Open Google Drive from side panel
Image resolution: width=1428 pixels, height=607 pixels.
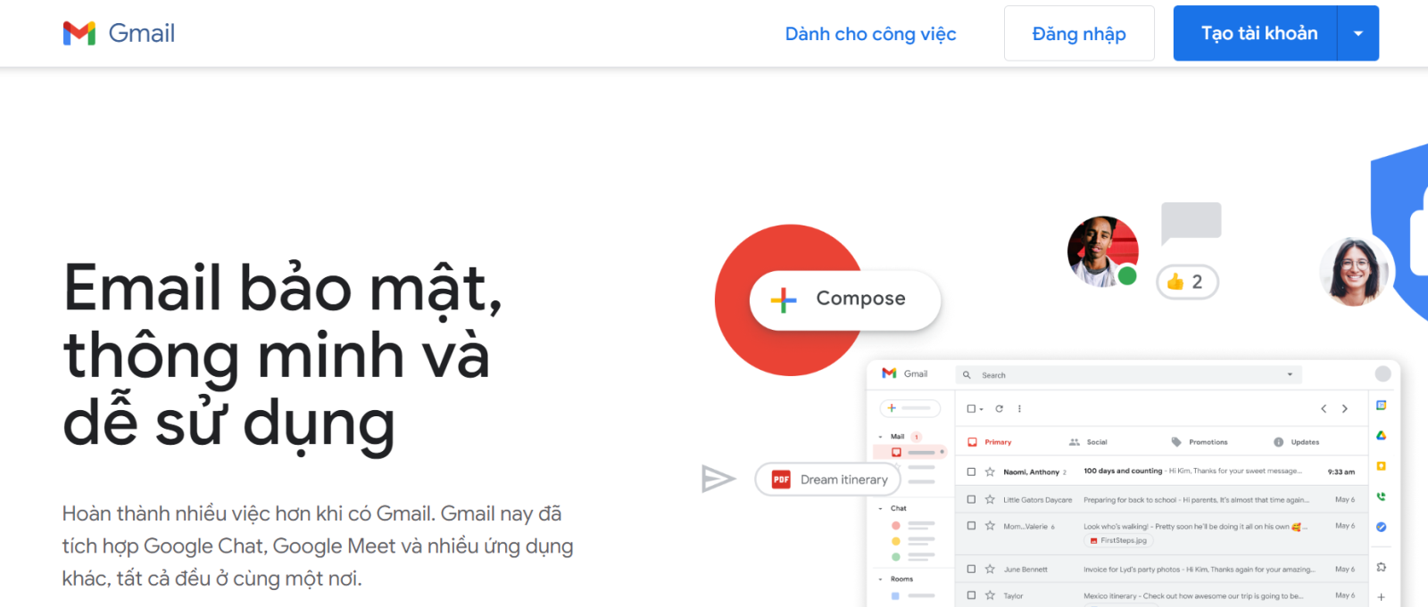tap(1381, 436)
